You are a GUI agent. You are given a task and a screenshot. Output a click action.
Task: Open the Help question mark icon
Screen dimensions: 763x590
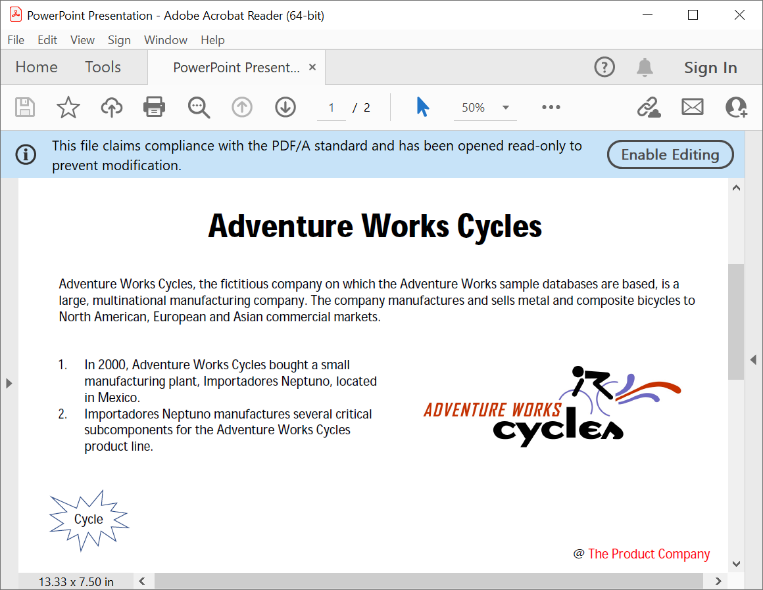[x=604, y=67]
